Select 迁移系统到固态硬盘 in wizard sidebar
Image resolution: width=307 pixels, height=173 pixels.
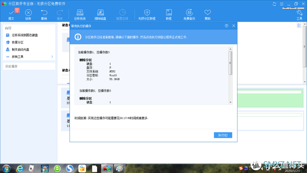pos(25,35)
